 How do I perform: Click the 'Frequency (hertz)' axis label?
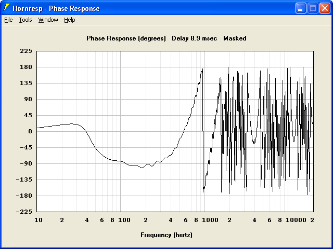166,235
